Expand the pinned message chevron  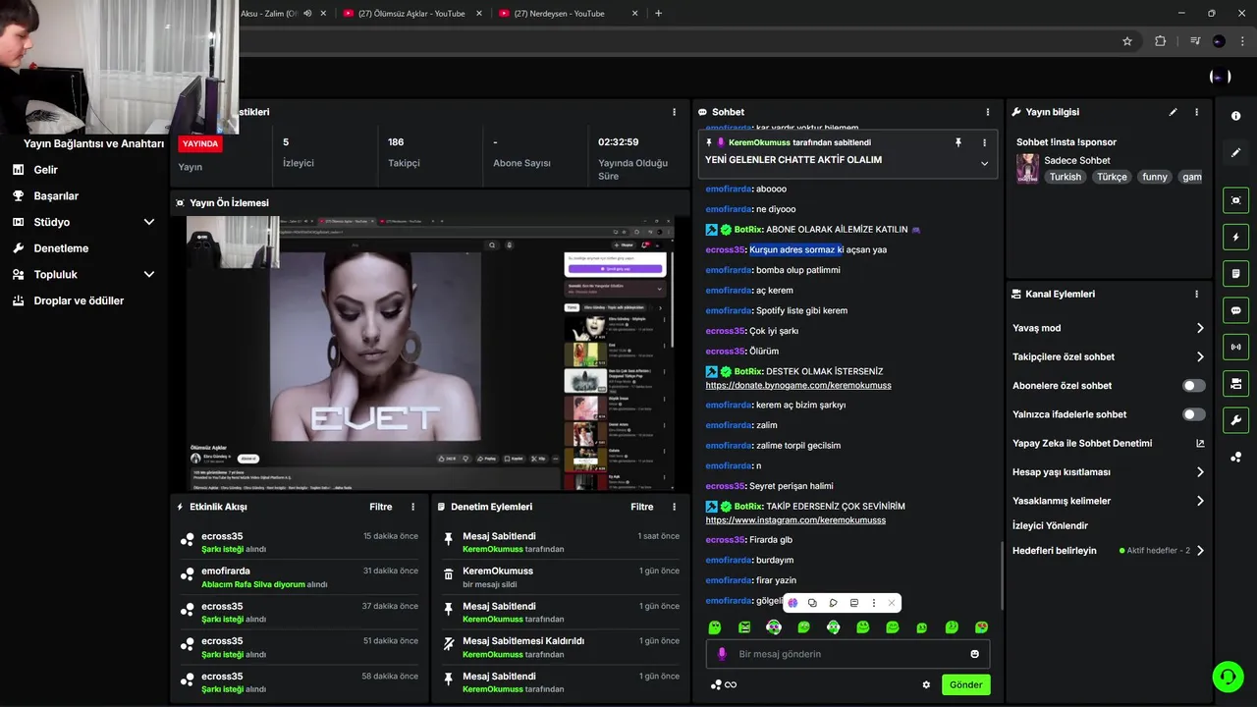coord(984,163)
